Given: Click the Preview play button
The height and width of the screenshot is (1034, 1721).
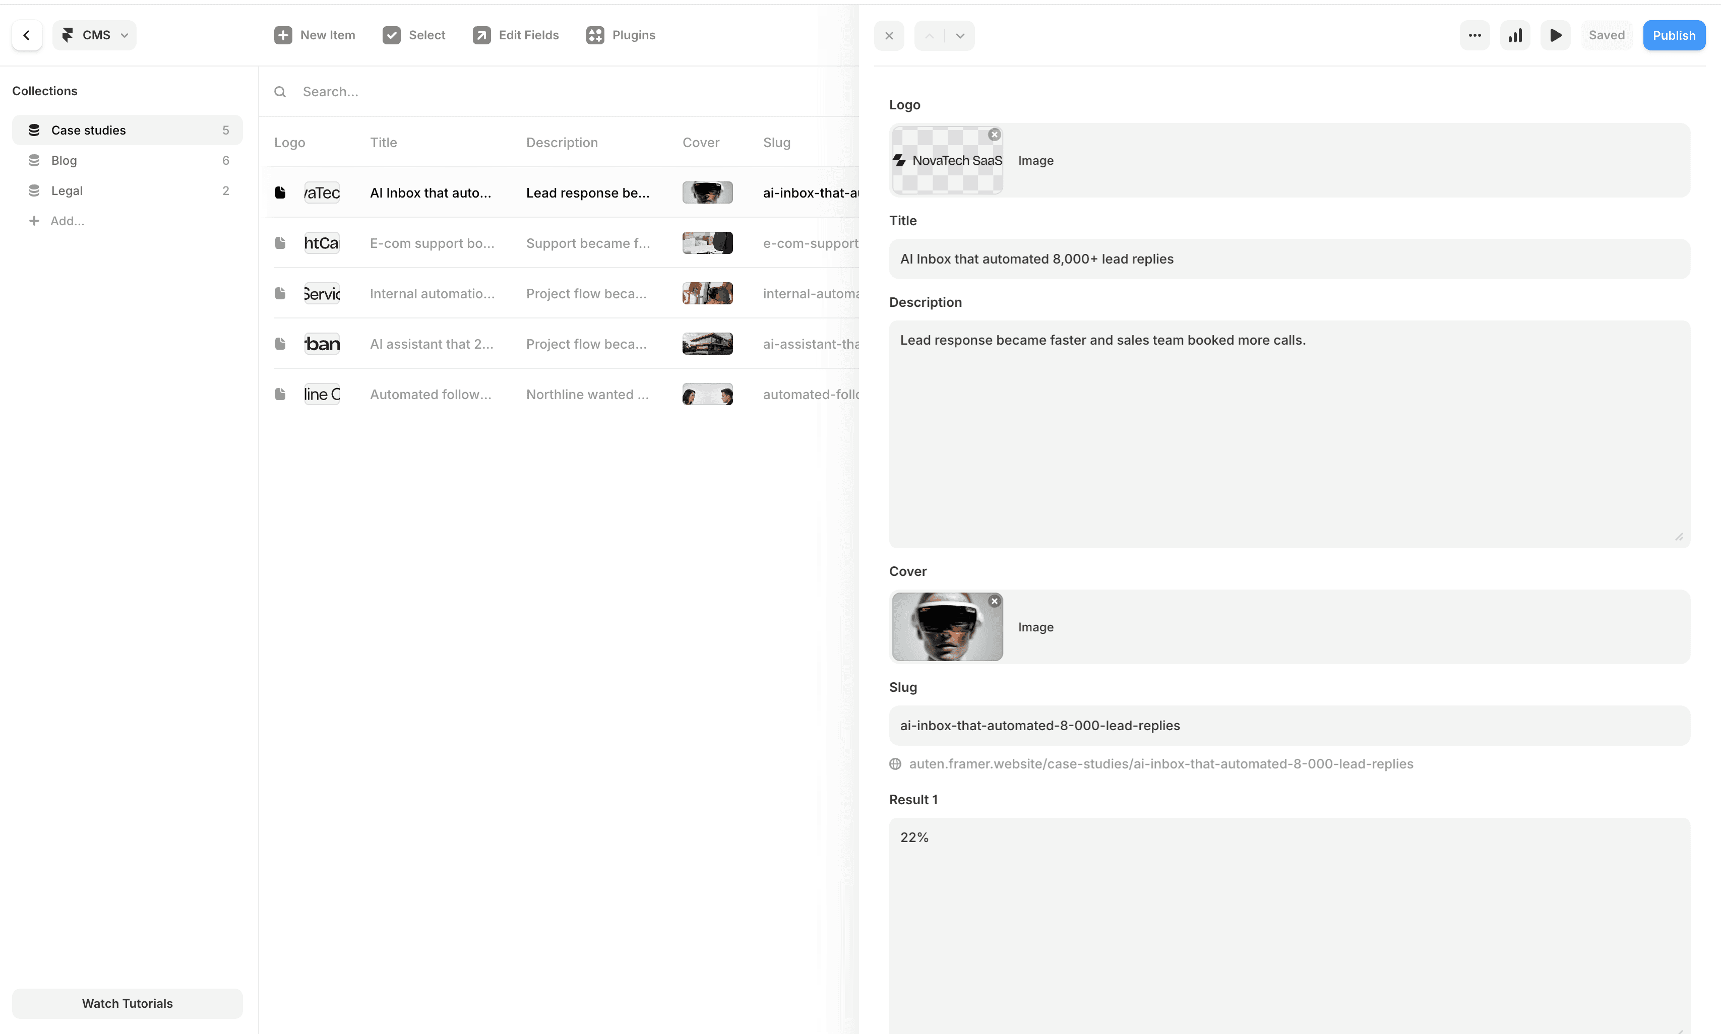Looking at the screenshot, I should (1555, 35).
